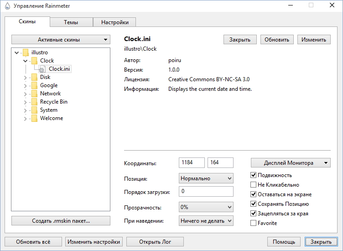Click the illustro folder icon
Viewport: 343px width, 251px height.
pos(26,52)
